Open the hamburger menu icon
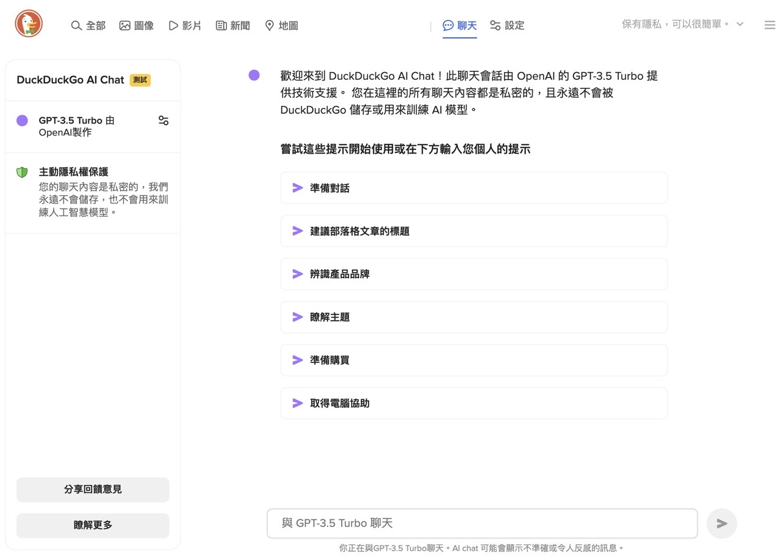Viewport: 781px width, 560px height. click(x=769, y=25)
